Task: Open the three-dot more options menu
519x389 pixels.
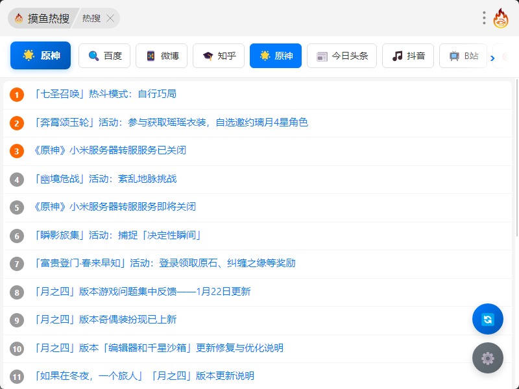Action: point(484,18)
